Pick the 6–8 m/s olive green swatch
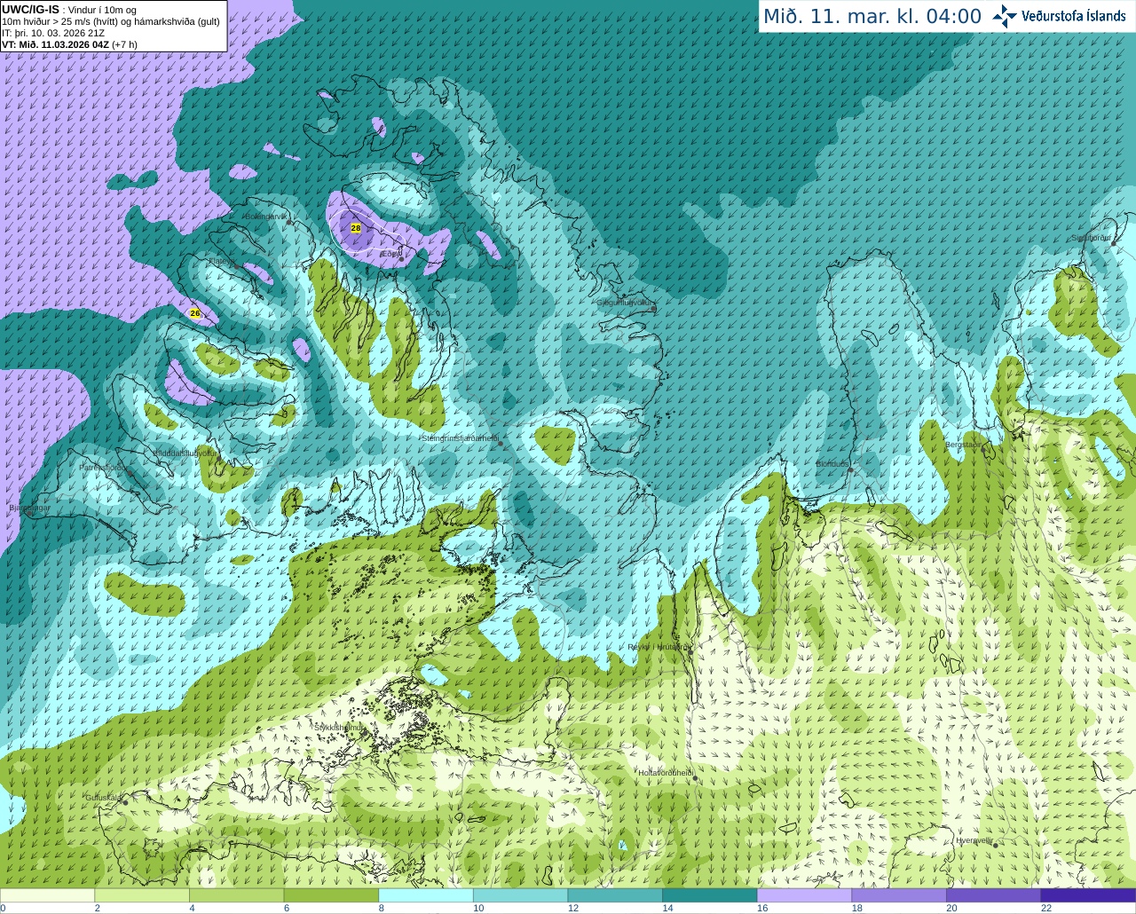Image resolution: width=1136 pixels, height=914 pixels. click(331, 895)
